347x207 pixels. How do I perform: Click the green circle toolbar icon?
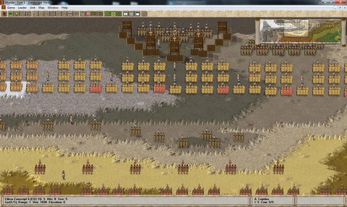click(17, 14)
